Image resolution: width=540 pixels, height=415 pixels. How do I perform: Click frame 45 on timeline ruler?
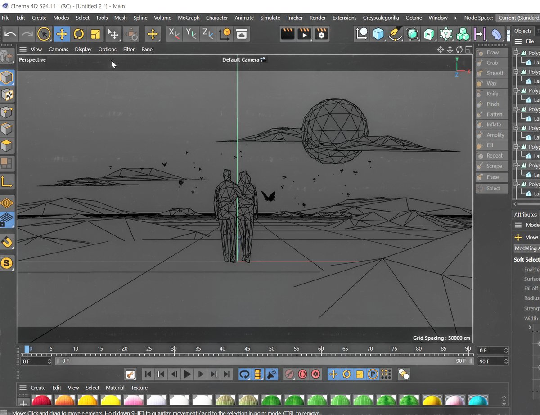[247, 349]
